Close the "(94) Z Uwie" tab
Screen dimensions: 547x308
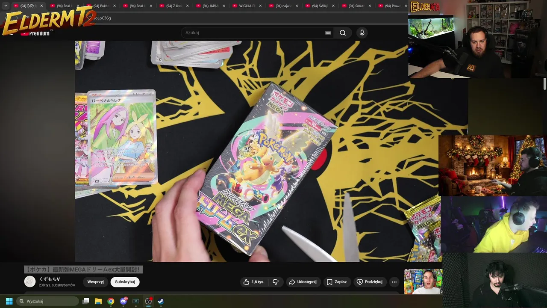coord(187,6)
